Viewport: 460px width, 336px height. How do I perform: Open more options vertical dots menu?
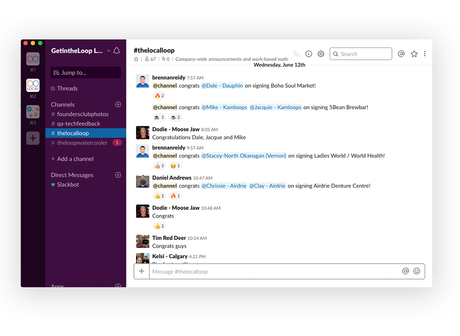425,53
